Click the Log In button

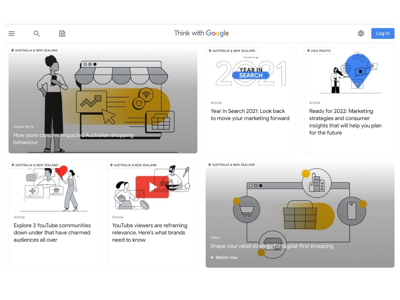[383, 33]
